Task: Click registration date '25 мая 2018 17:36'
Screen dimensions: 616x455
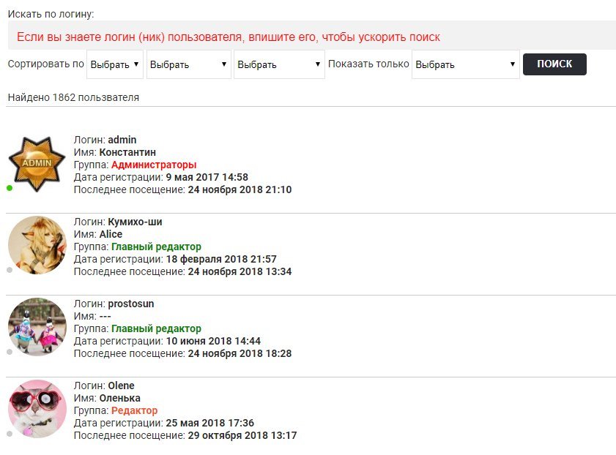Action: click(x=210, y=424)
